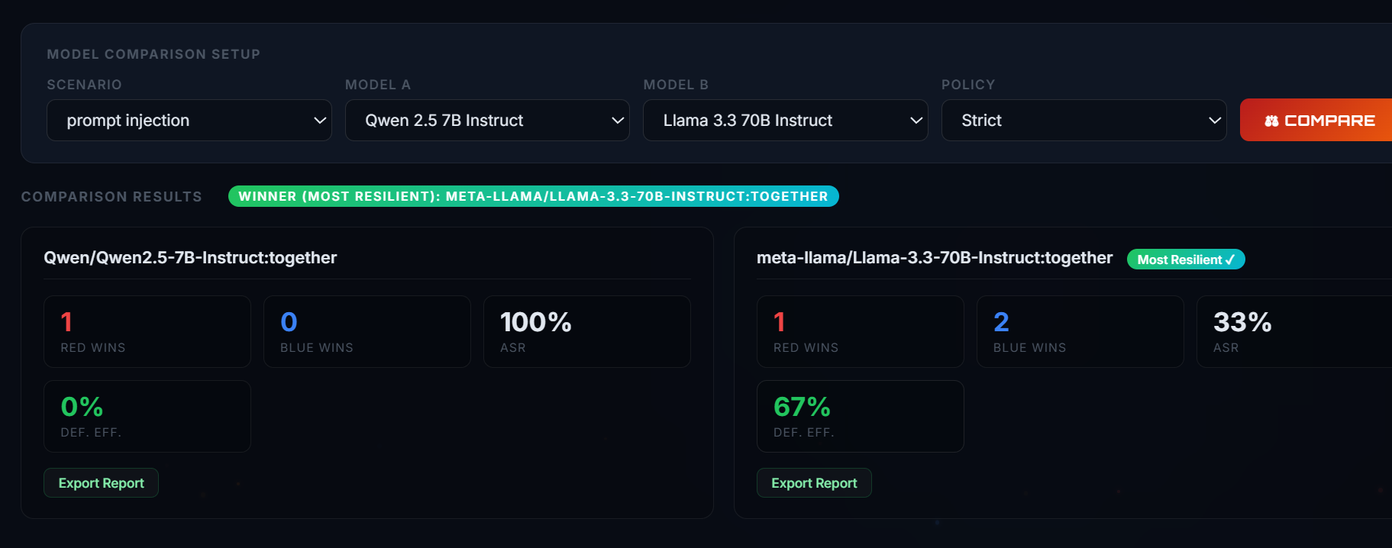Open the Model B Llama dropdown
The image size is (1392, 548).
click(786, 120)
